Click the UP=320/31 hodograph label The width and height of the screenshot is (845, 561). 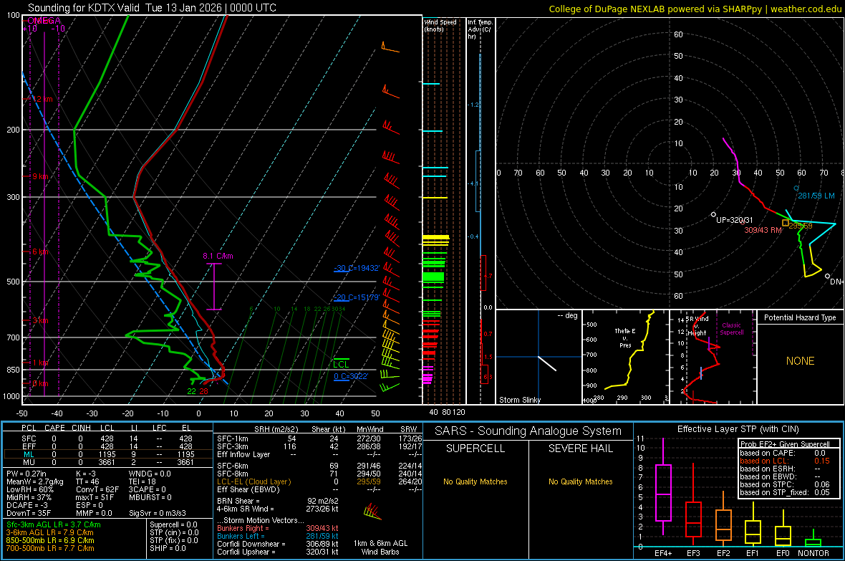tap(735, 220)
